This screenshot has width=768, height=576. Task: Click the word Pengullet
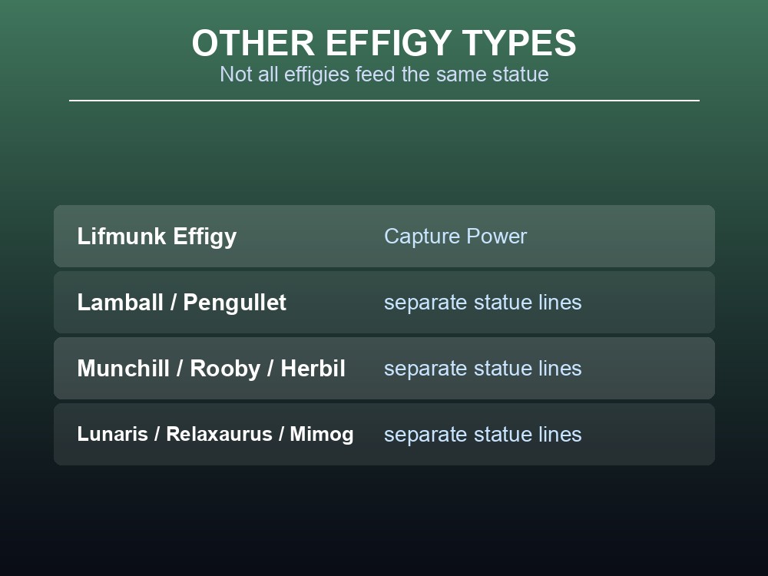234,303
